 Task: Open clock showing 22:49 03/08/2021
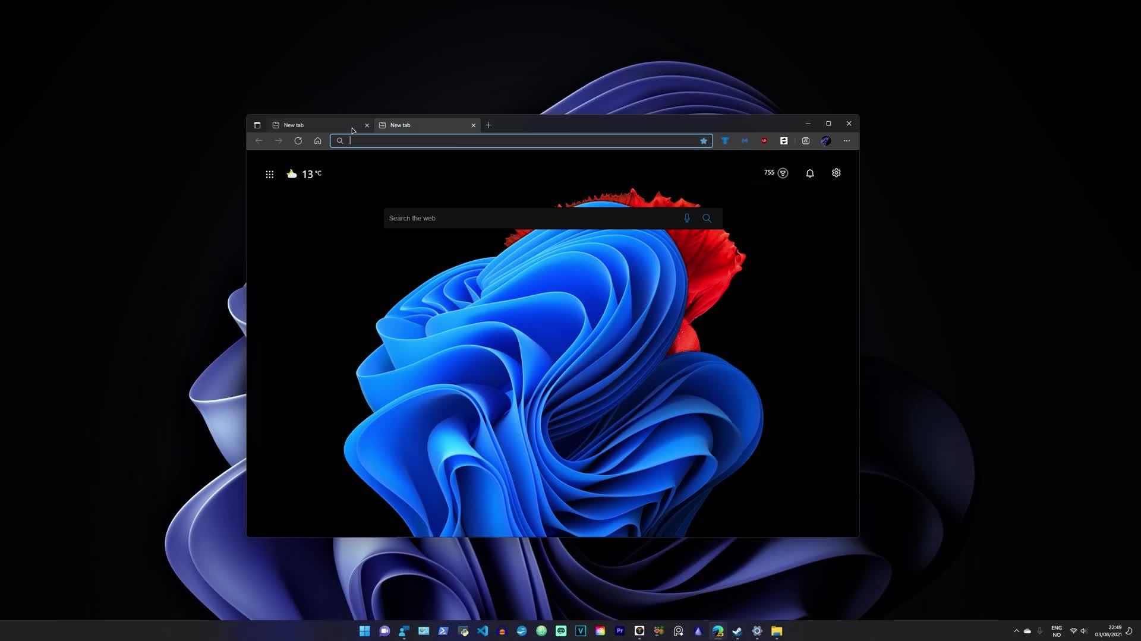(x=1108, y=631)
